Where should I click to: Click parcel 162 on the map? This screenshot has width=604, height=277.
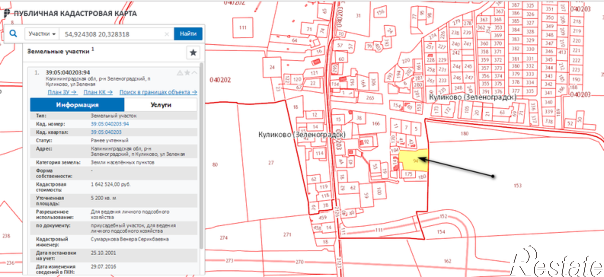(447, 261)
